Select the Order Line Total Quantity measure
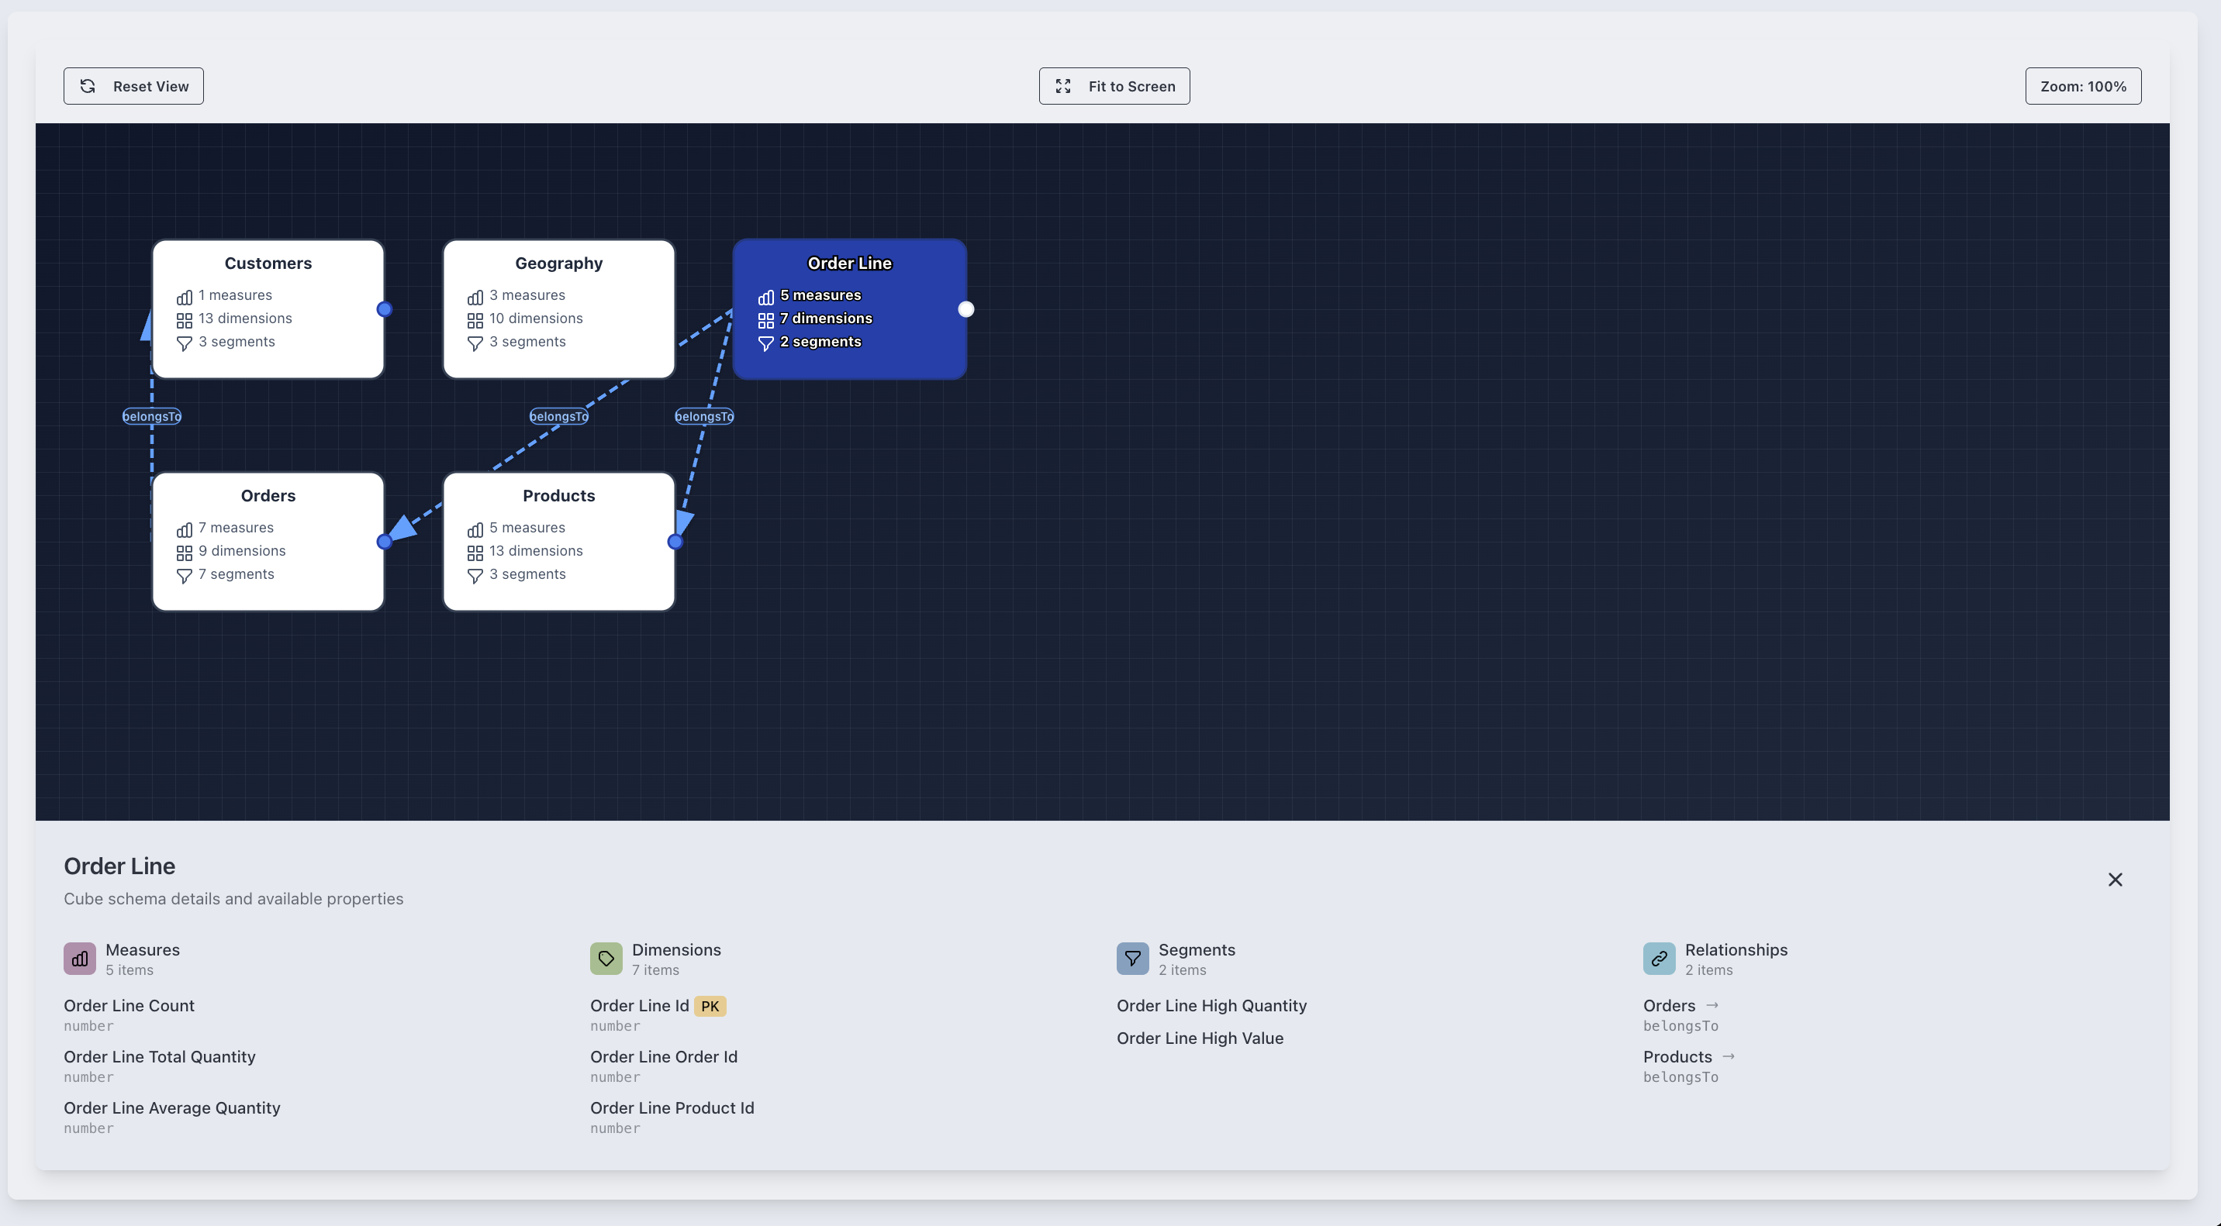Screen dimensions: 2221x1226 click(160, 1056)
